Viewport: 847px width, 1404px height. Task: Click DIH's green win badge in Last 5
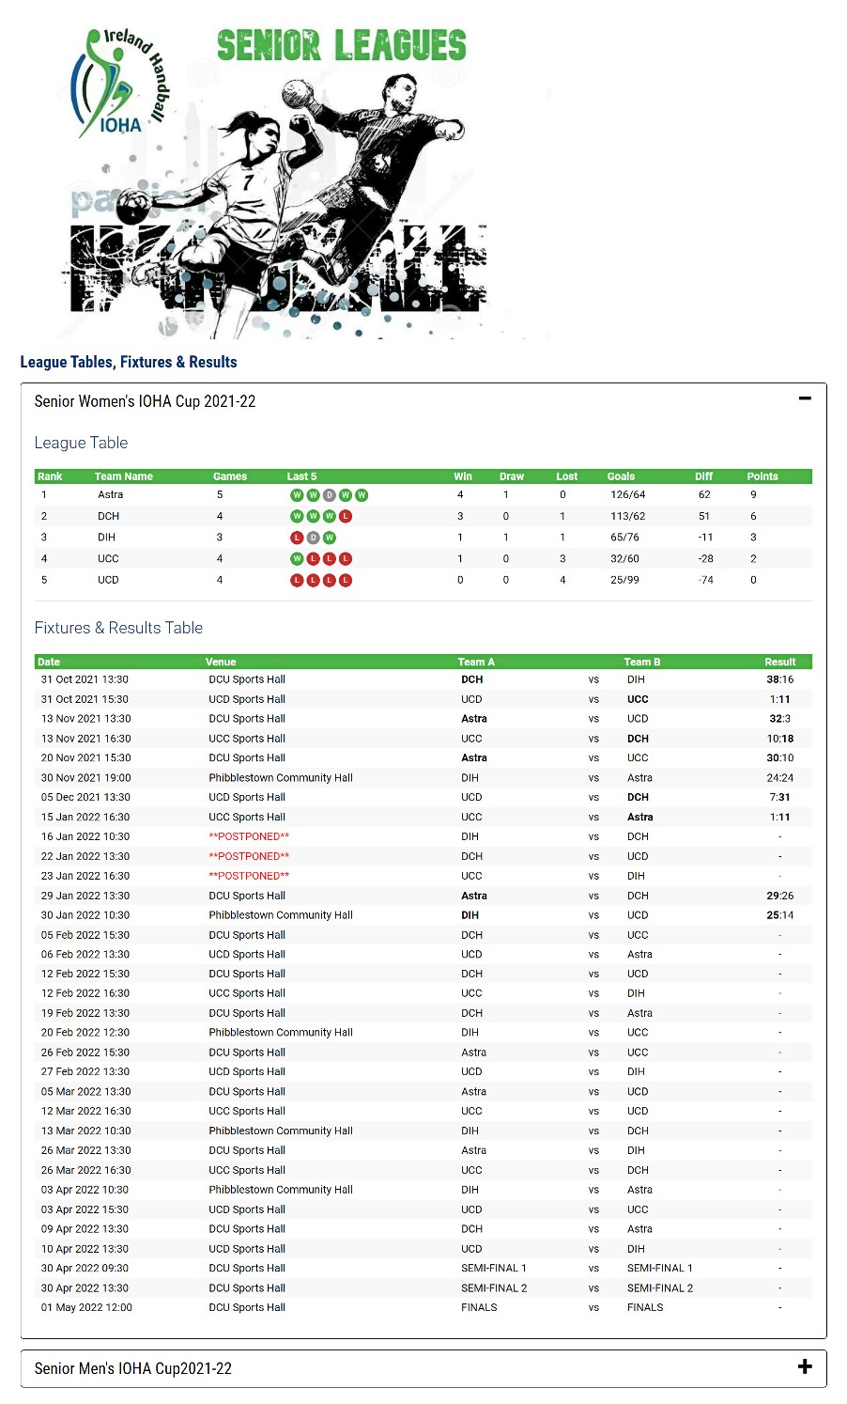coord(330,538)
